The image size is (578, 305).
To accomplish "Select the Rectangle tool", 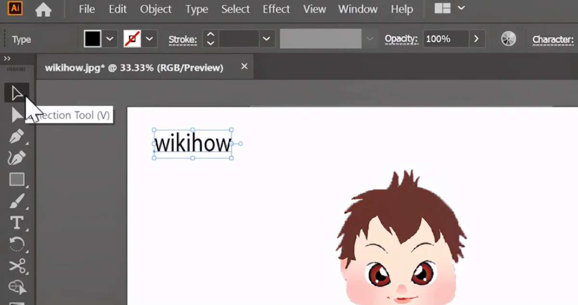I will [17, 180].
